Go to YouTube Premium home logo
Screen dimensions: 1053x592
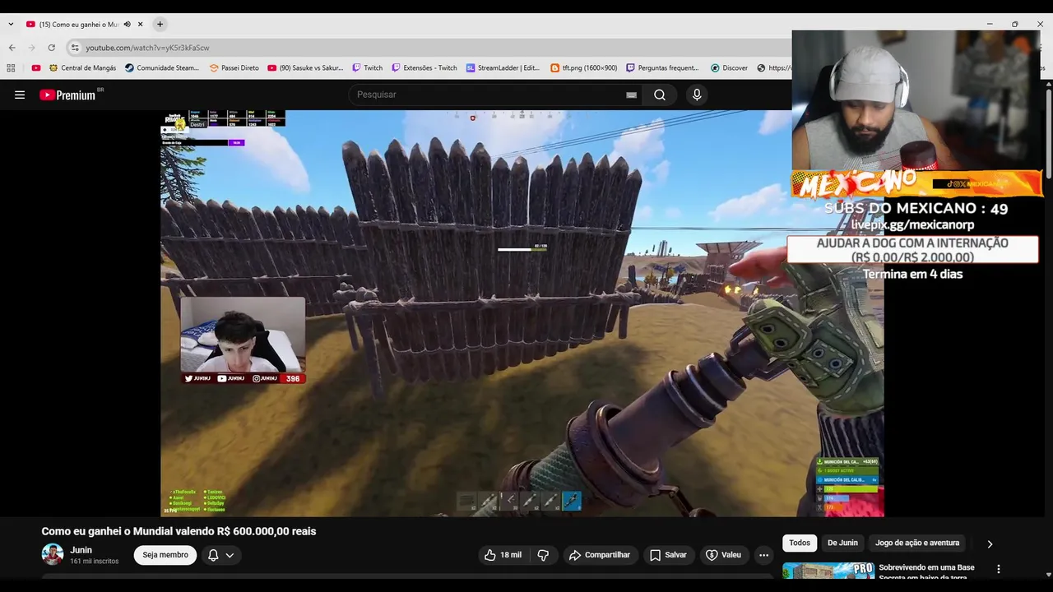pyautogui.click(x=67, y=95)
